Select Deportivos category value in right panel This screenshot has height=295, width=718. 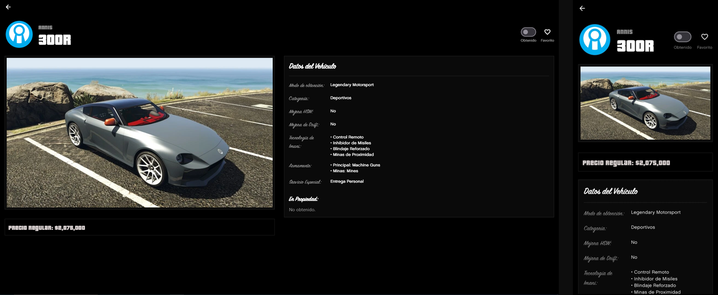[x=643, y=227]
